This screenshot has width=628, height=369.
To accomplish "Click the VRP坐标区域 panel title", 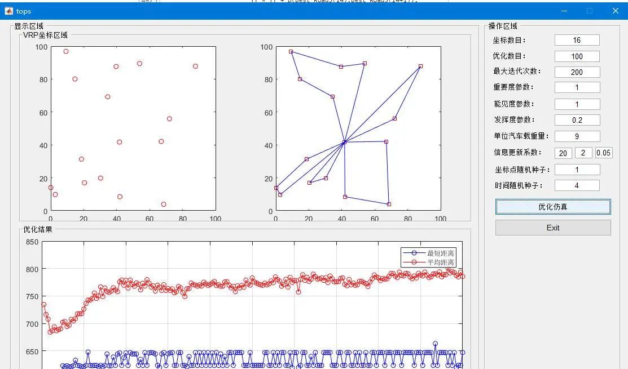I will click(45, 35).
